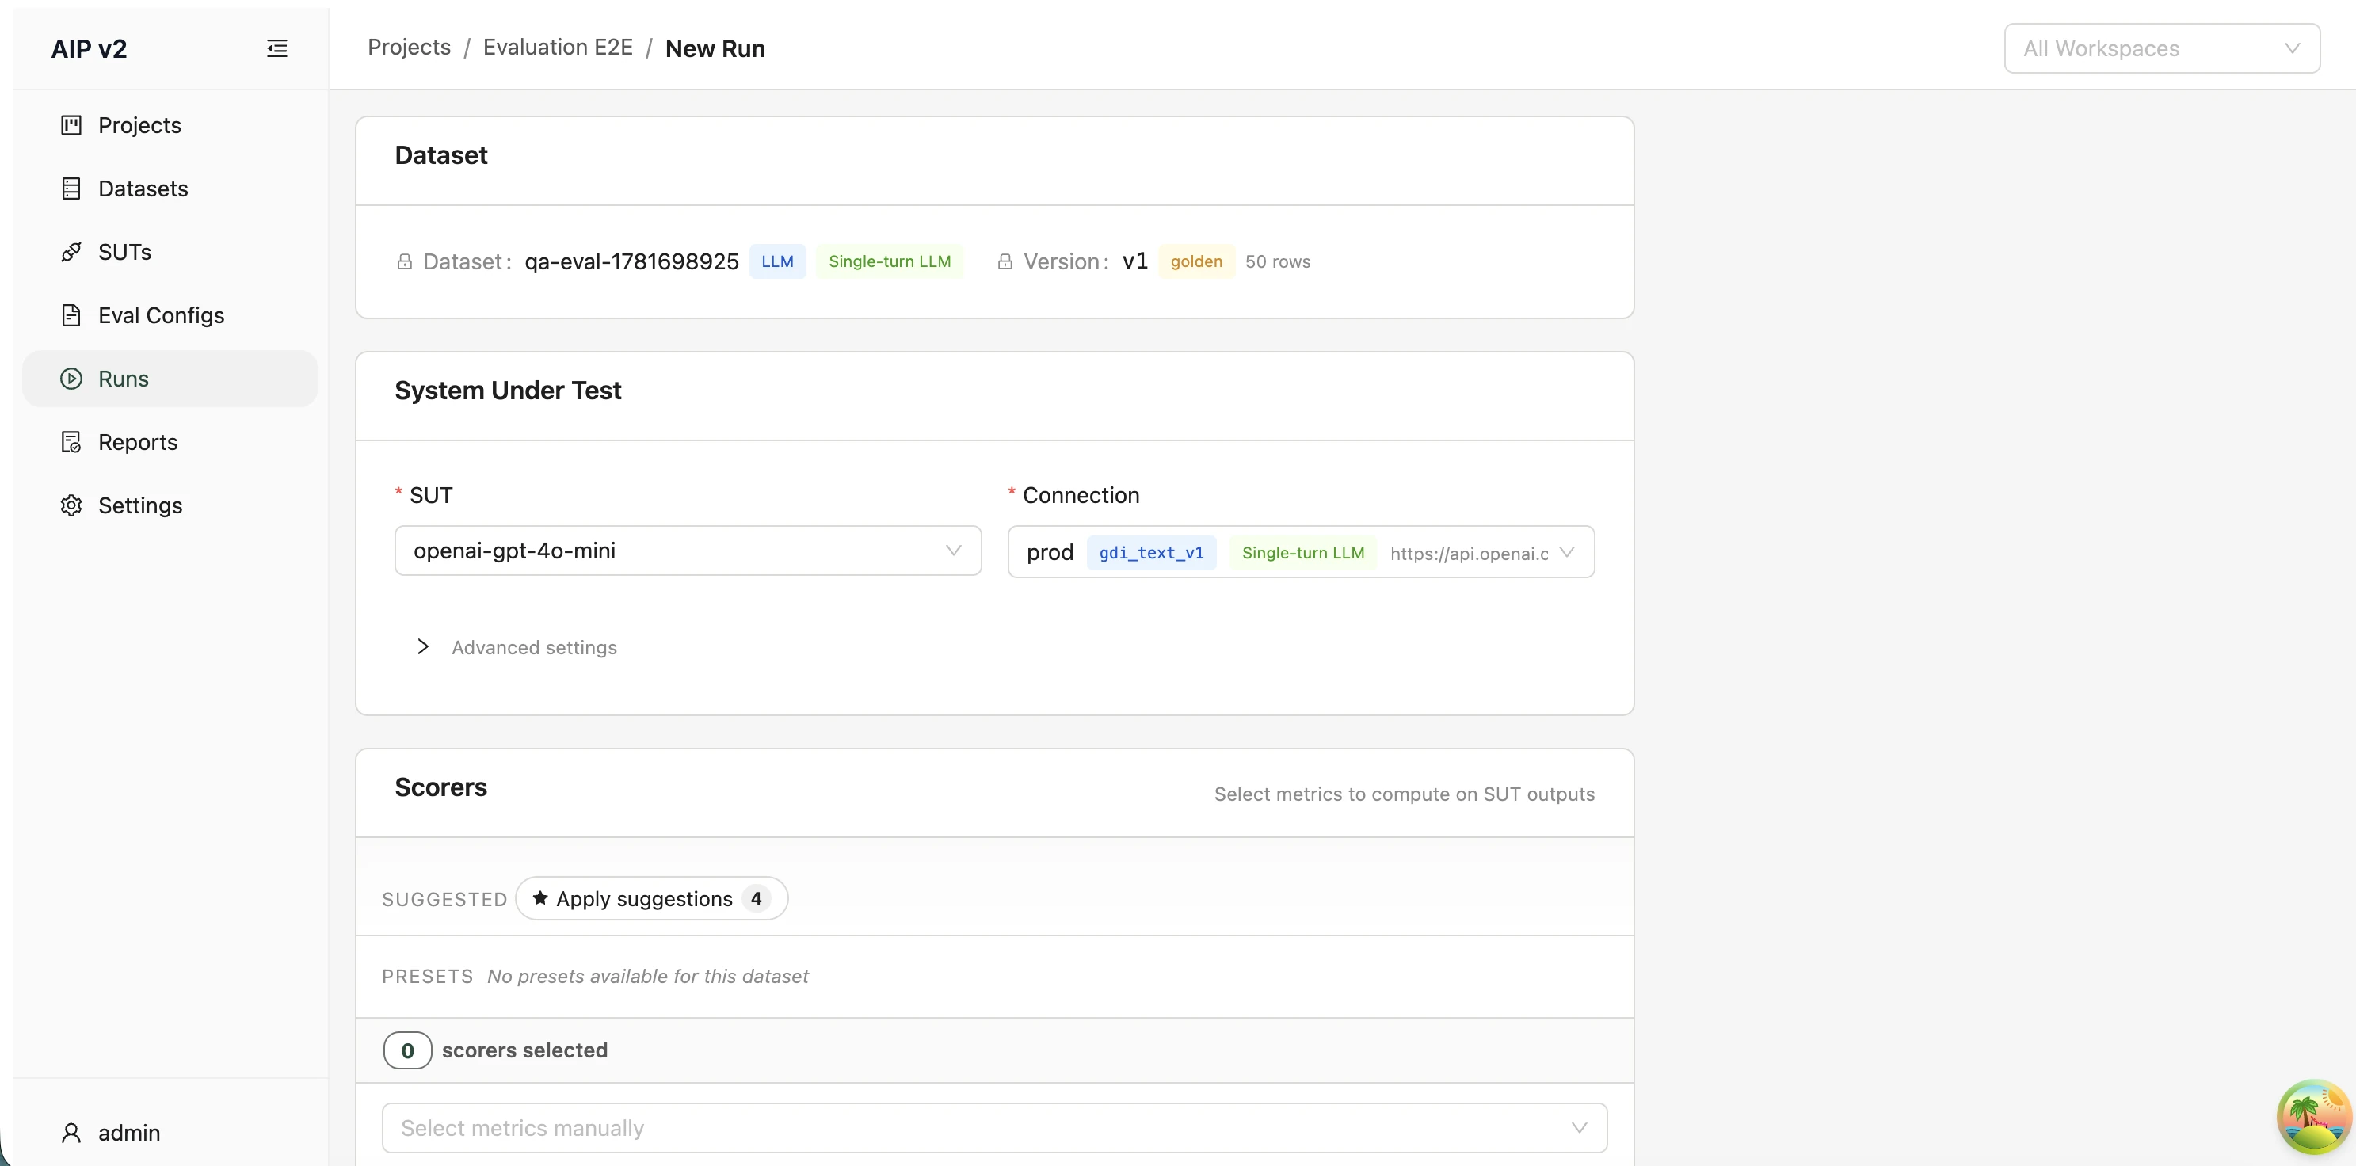Click the No presets available message
Image resolution: width=2356 pixels, height=1166 pixels.
coord(647,977)
